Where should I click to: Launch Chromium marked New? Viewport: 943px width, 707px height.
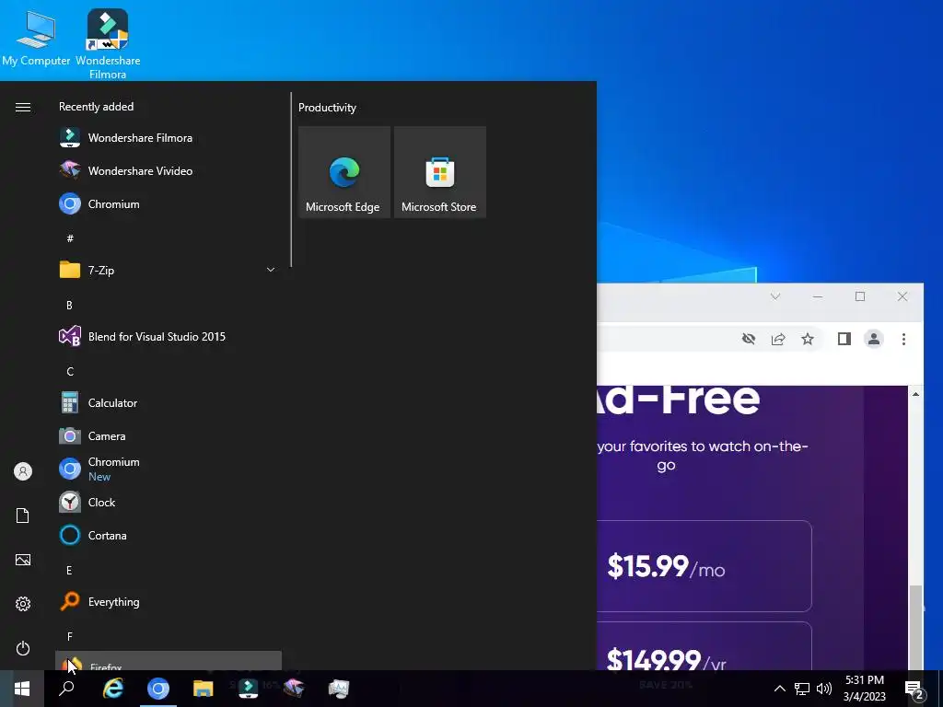pyautogui.click(x=168, y=469)
